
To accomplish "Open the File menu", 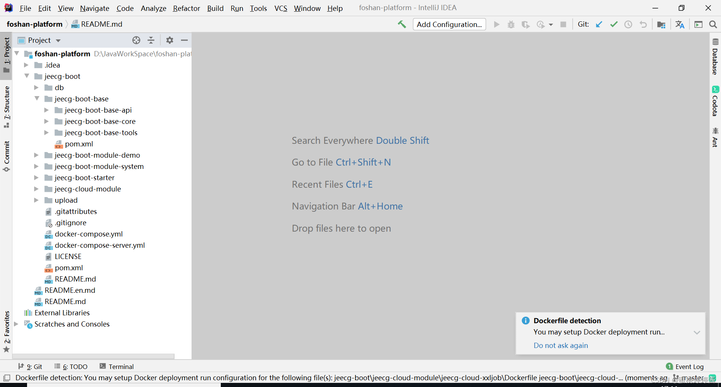I will click(25, 8).
